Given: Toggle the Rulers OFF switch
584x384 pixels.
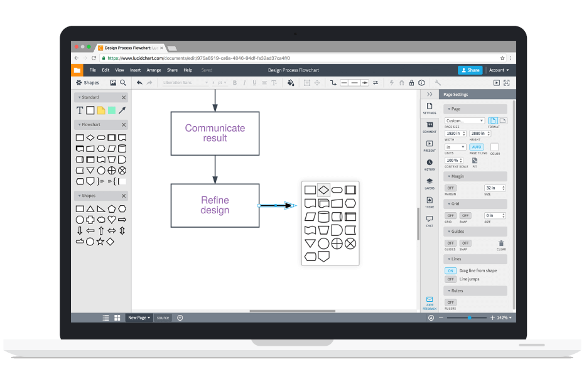Looking at the screenshot, I should pos(450,302).
